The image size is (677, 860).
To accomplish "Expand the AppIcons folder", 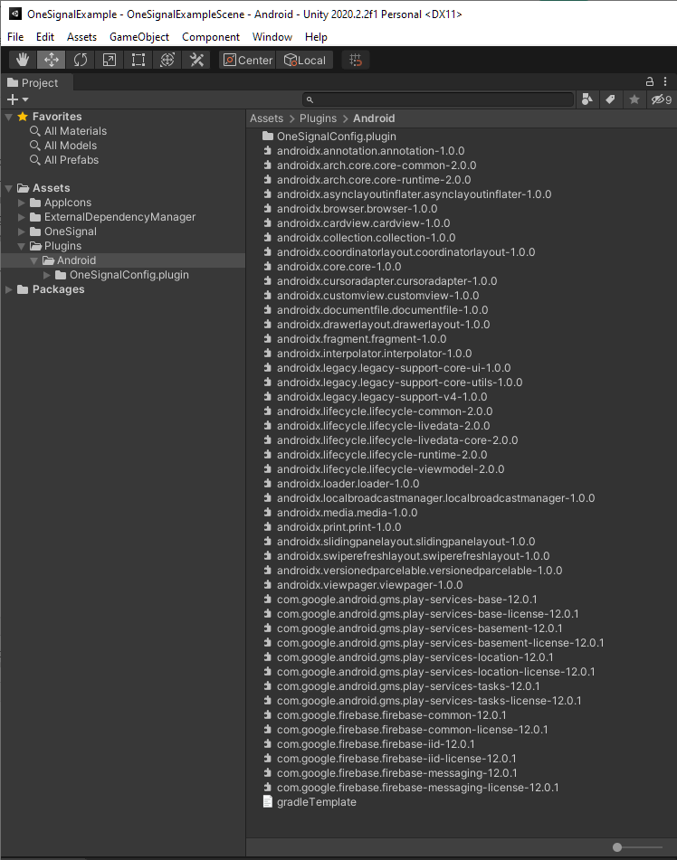I will click(22, 203).
